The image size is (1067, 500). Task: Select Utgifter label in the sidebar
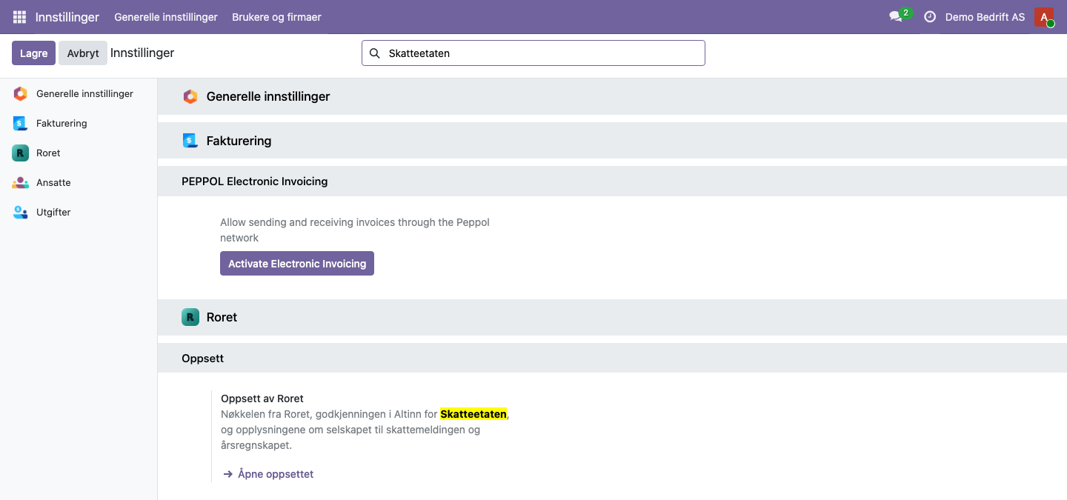coord(53,213)
